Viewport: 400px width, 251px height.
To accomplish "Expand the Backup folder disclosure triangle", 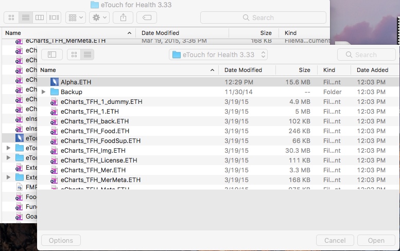I will (44, 92).
